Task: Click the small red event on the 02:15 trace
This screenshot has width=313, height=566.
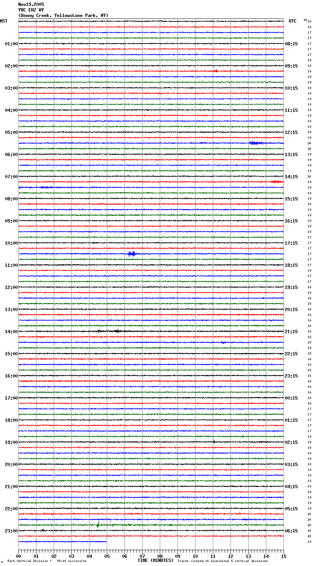Action: coord(215,71)
